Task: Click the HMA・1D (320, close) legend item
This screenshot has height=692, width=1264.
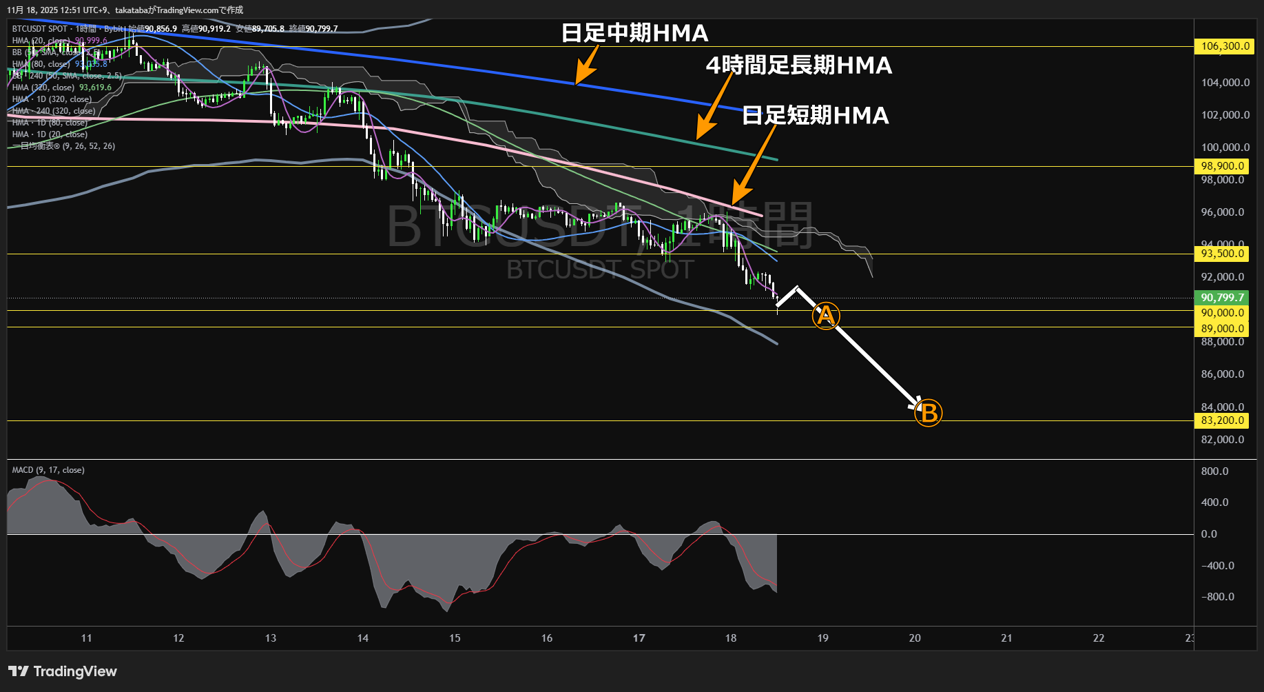Action: click(50, 99)
